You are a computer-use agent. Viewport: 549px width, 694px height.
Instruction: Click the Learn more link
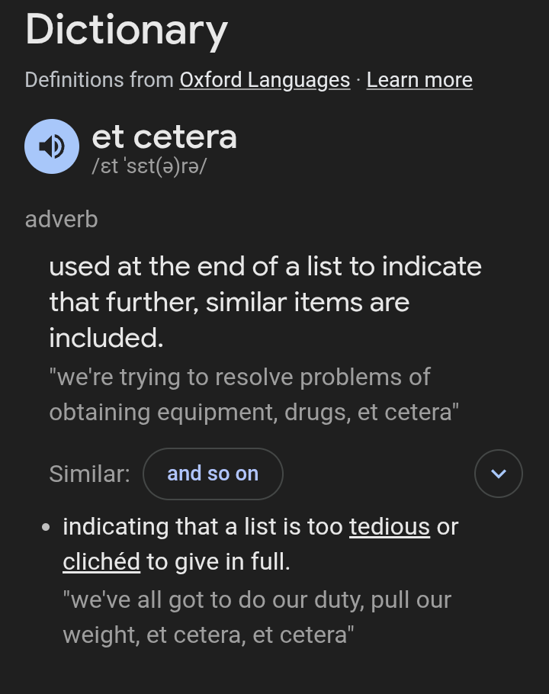pyautogui.click(x=419, y=80)
